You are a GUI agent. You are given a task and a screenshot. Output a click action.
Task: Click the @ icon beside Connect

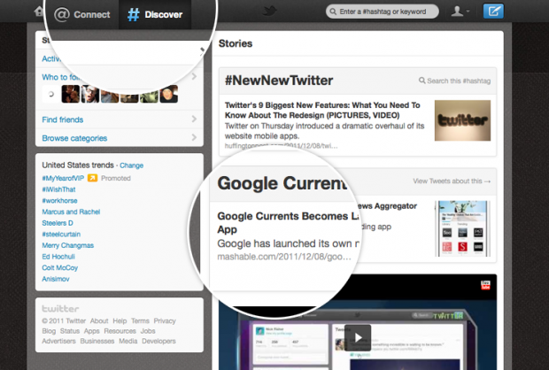tap(62, 14)
